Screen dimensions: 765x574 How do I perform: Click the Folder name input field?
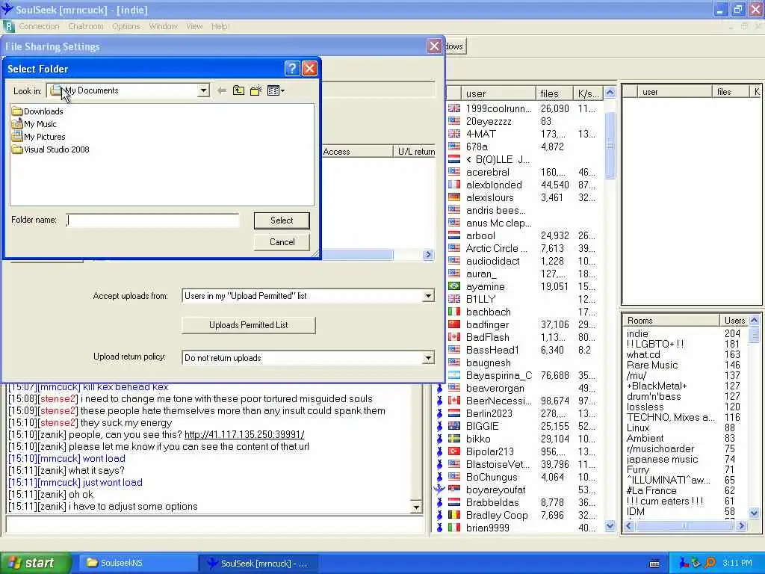point(152,220)
